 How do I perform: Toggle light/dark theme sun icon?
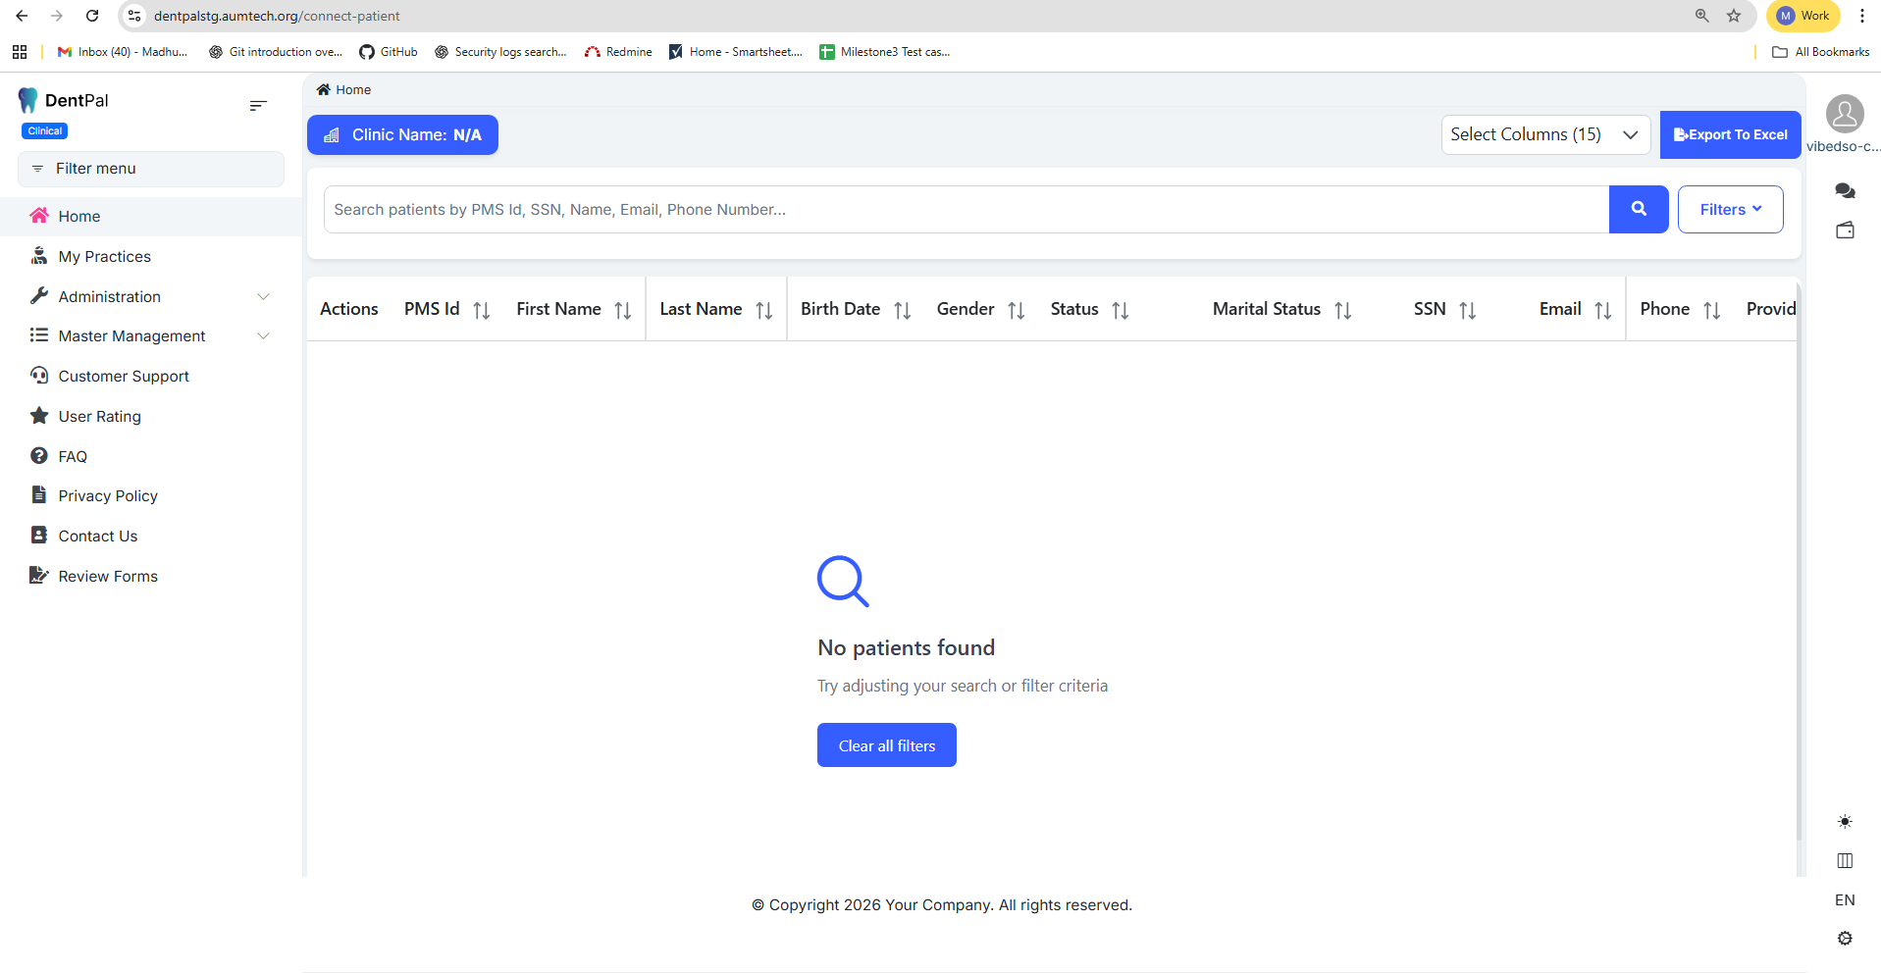click(x=1845, y=821)
